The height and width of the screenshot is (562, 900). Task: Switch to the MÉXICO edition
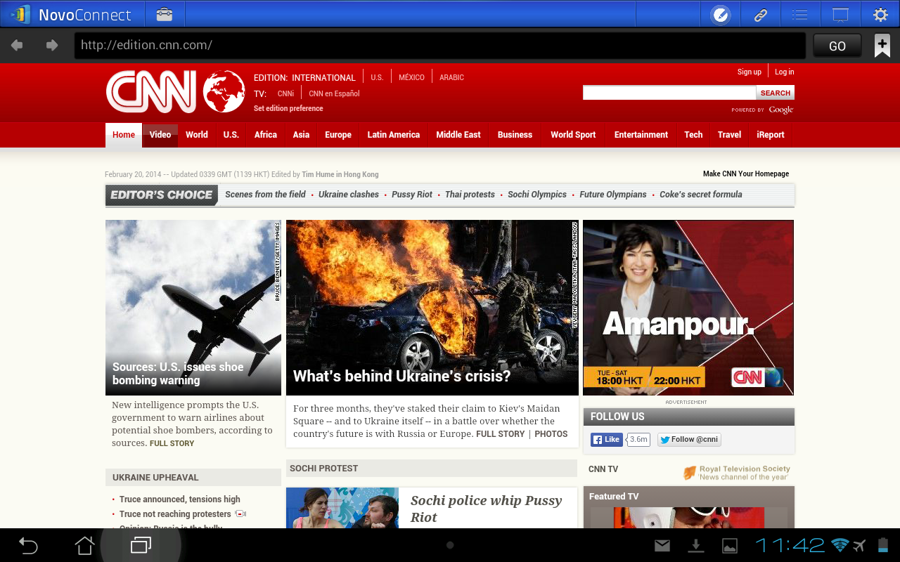pyautogui.click(x=411, y=77)
